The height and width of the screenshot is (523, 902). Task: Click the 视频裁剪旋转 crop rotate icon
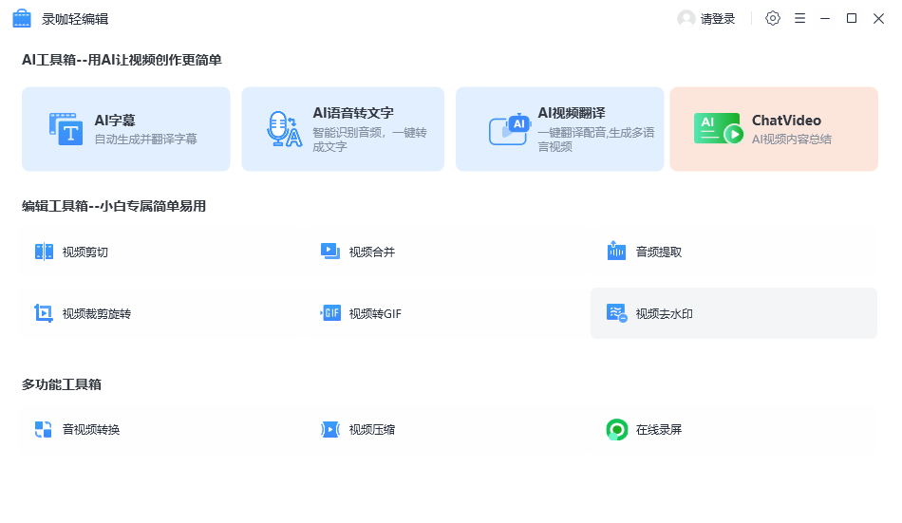tap(45, 313)
